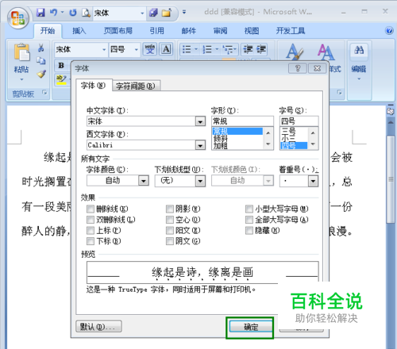The height and width of the screenshot is (349, 397).
Task: Expand ribbon font size 四号 dropdown
Action: (x=137, y=49)
